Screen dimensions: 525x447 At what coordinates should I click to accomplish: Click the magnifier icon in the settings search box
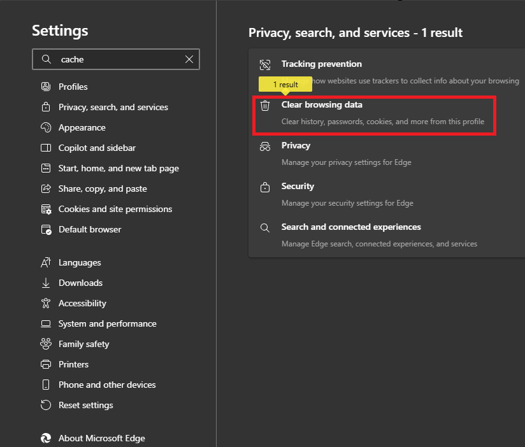(47, 59)
